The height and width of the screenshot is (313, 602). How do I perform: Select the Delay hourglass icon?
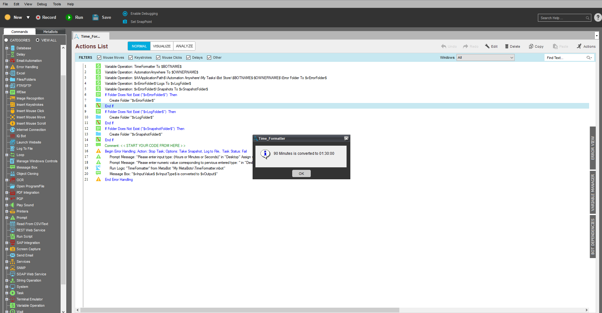coord(13,54)
